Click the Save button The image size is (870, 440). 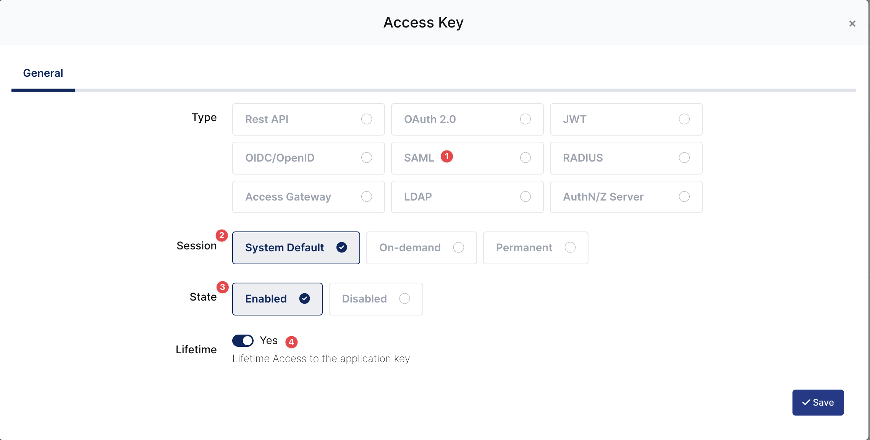coord(818,403)
